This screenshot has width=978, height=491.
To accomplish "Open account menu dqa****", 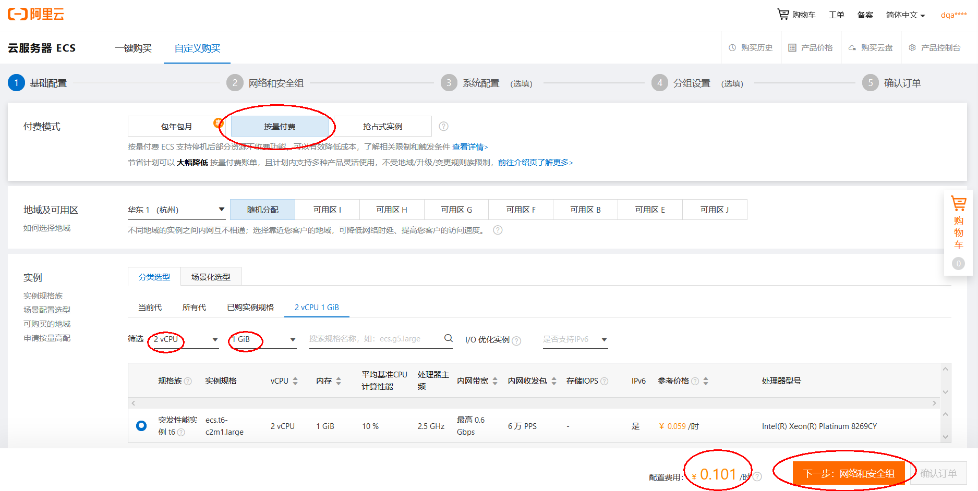I will coord(953,15).
